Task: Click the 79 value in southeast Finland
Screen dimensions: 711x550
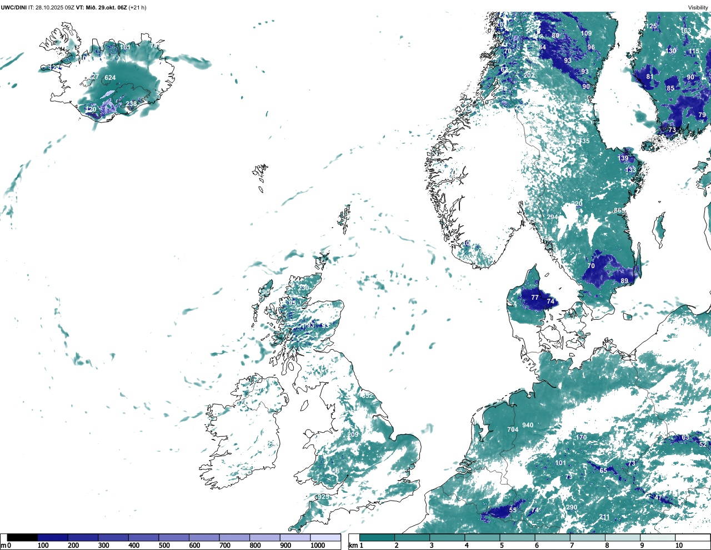Action: point(702,115)
